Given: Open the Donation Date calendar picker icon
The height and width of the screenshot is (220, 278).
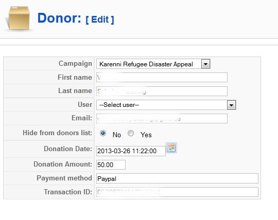Looking at the screenshot, I should click(171, 148).
